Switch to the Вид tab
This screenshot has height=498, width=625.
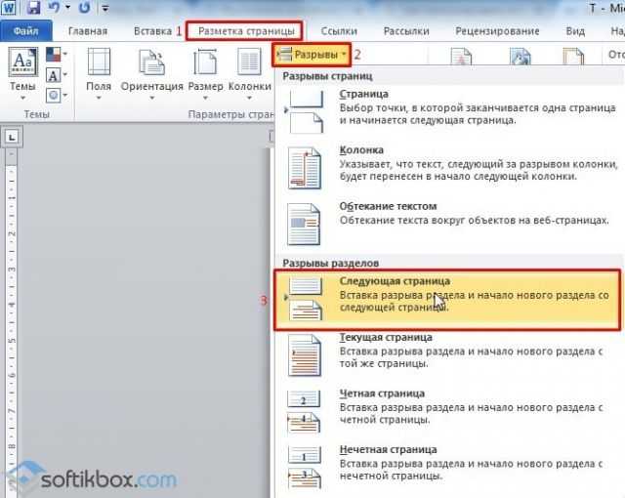(575, 31)
